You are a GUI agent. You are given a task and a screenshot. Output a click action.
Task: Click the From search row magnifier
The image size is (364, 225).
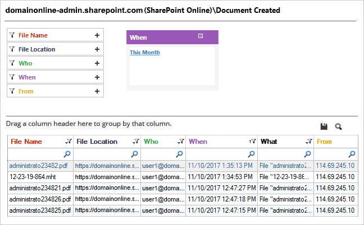[x=352, y=154]
